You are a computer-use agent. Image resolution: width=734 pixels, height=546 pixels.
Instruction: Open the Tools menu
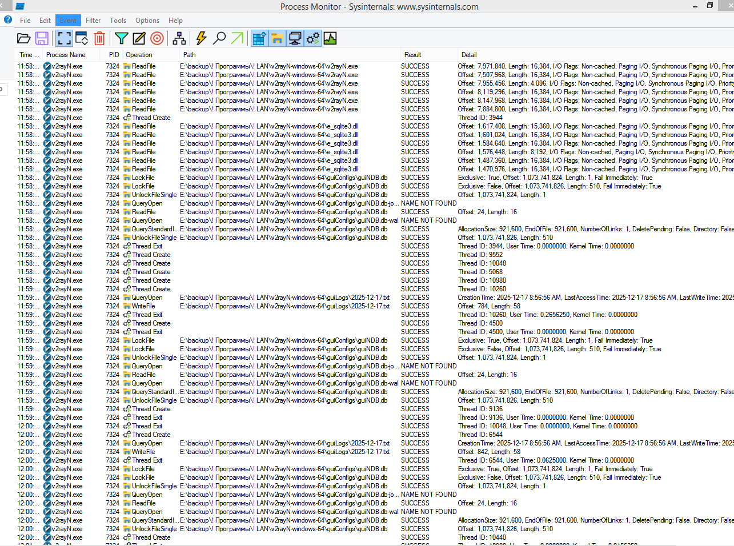click(x=118, y=20)
